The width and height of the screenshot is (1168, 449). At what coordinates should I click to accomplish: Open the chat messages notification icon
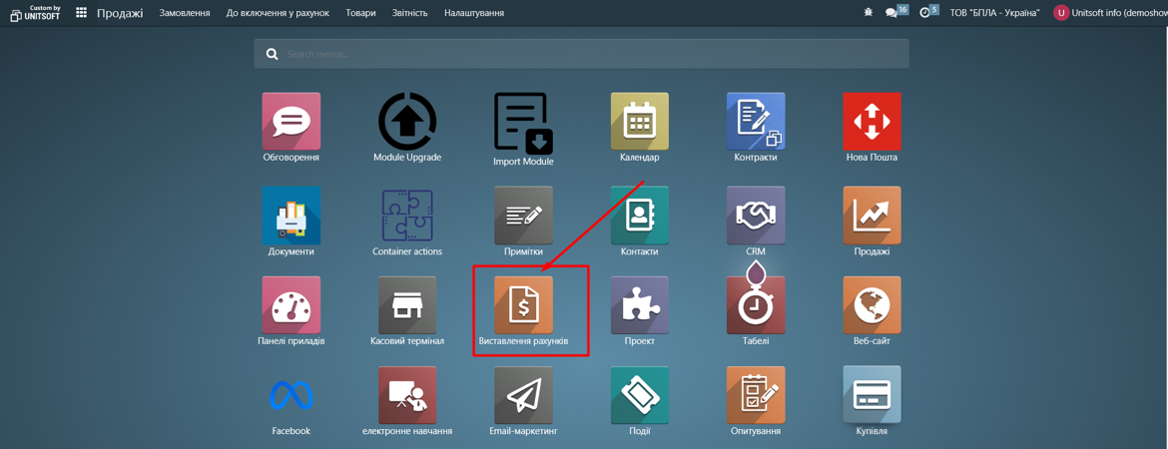891,13
